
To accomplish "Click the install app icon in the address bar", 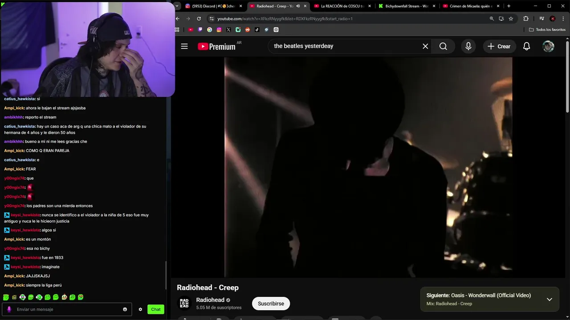I will [501, 19].
